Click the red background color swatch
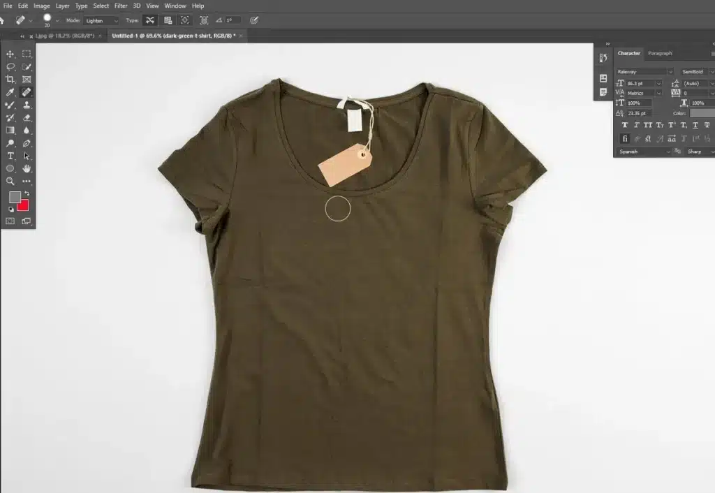Image resolution: width=715 pixels, height=493 pixels. click(x=24, y=205)
